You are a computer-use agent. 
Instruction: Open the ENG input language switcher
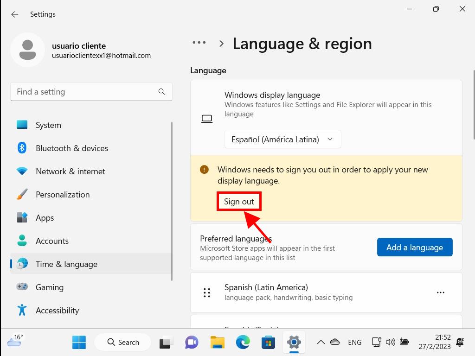click(354, 343)
